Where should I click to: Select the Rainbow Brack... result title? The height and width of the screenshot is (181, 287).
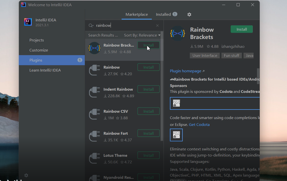click(x=119, y=45)
